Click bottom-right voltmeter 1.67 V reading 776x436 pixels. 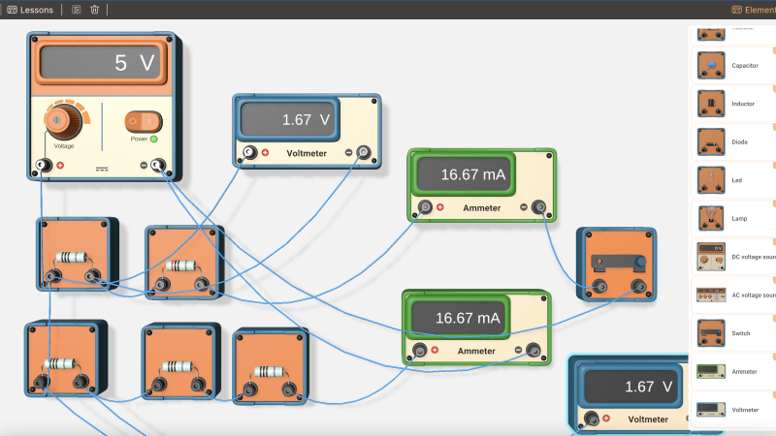pyautogui.click(x=631, y=386)
